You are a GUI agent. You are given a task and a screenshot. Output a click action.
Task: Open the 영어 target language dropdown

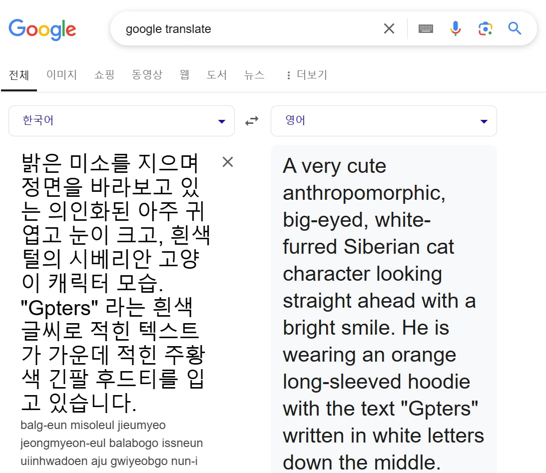click(384, 121)
